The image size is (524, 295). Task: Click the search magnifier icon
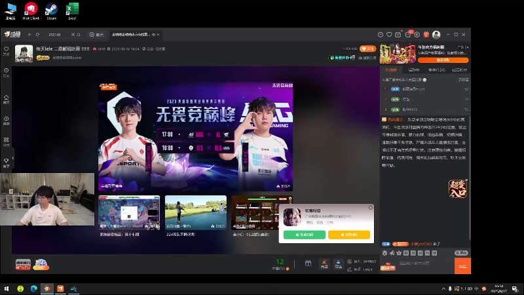coord(79,35)
